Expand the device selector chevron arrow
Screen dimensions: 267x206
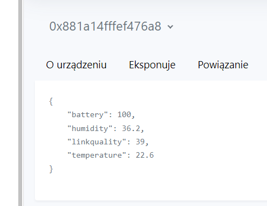170,27
